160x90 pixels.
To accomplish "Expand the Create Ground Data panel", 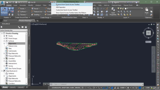I will 22,17.
